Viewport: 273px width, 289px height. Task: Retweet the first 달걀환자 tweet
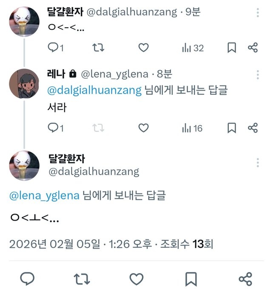pos(98,48)
